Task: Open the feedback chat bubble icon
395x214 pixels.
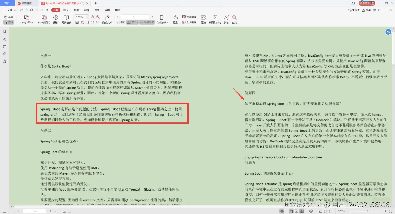Action: tap(380, 10)
